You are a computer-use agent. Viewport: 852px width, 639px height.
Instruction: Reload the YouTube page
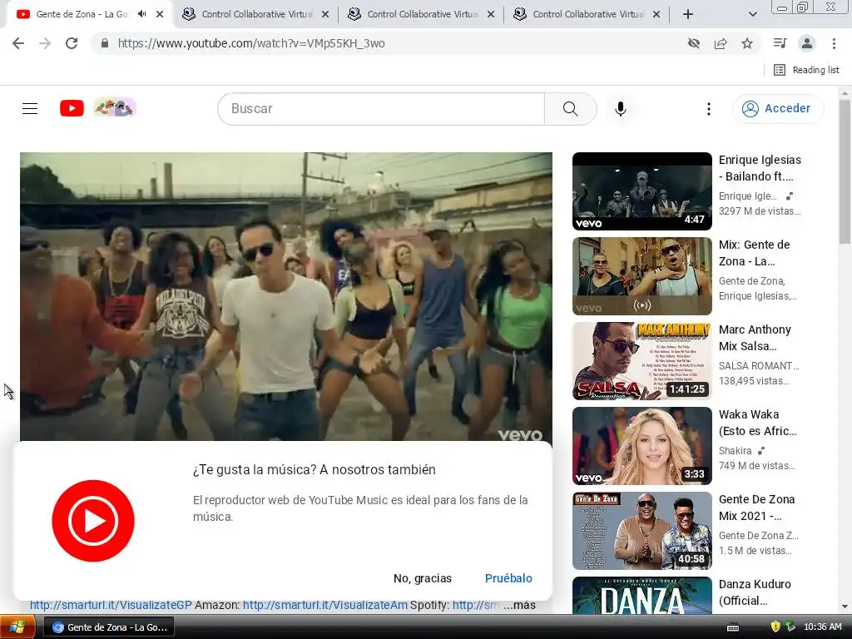coord(72,43)
